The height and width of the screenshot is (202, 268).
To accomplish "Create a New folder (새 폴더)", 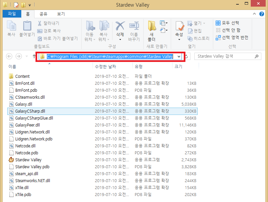I will 152,31.
